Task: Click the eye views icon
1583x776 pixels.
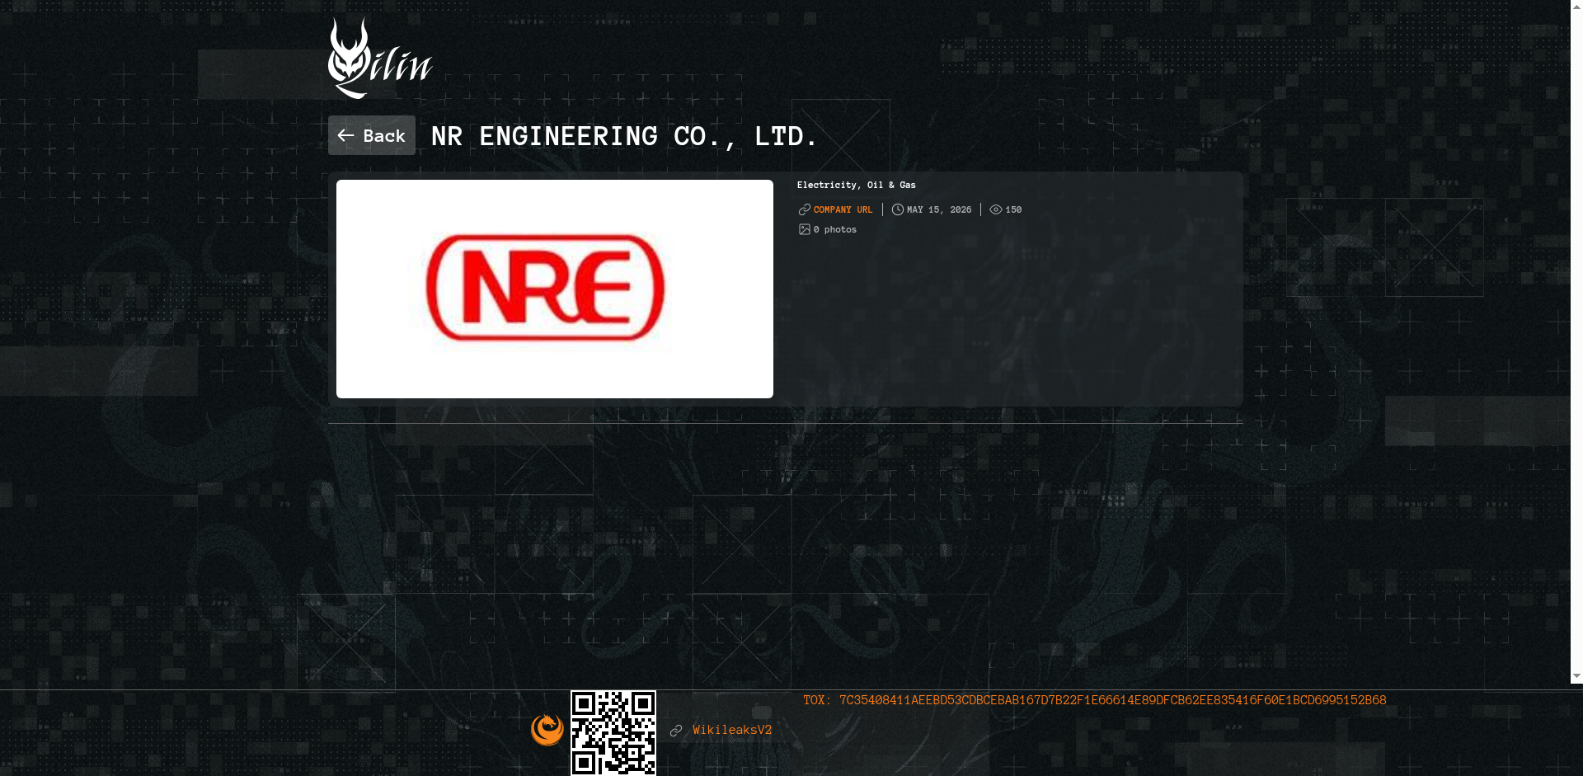Action: pyautogui.click(x=996, y=209)
